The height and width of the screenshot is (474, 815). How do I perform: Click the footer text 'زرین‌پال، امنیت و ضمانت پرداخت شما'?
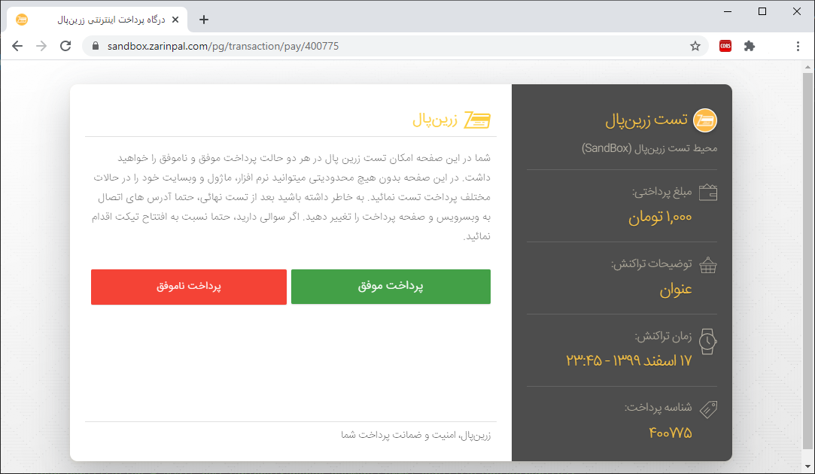tap(416, 435)
